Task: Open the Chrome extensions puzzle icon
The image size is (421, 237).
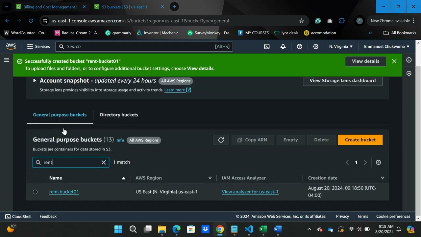Action: [x=342, y=21]
